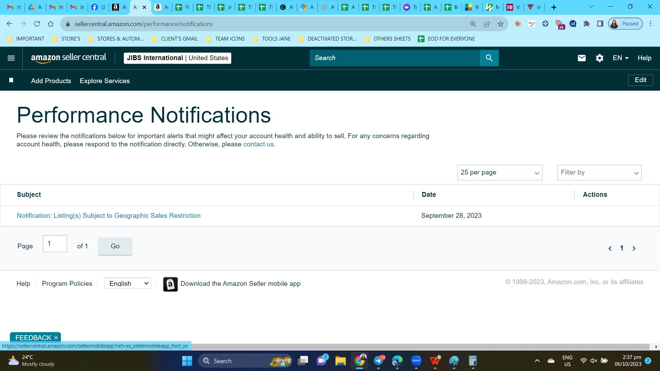Open the browser side panel icon

pyautogui.click(x=600, y=24)
